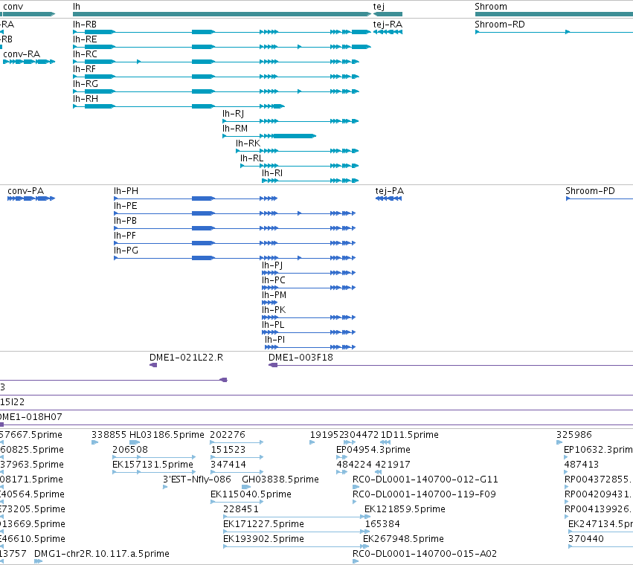
Task: Click the Ih-RJ transcript label
Action: pos(234,114)
